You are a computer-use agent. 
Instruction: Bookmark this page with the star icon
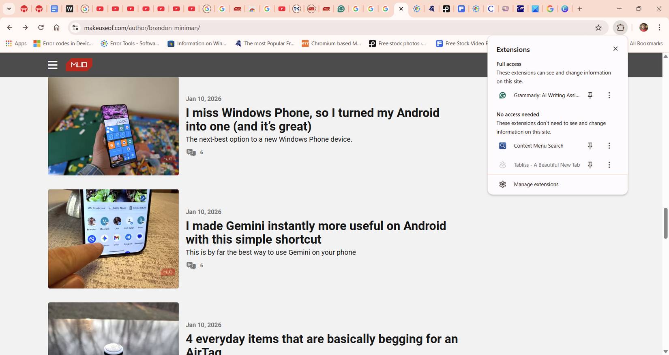tap(598, 28)
